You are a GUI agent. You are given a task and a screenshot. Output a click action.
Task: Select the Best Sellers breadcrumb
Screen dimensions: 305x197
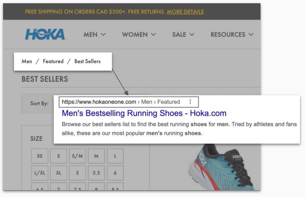tap(87, 61)
